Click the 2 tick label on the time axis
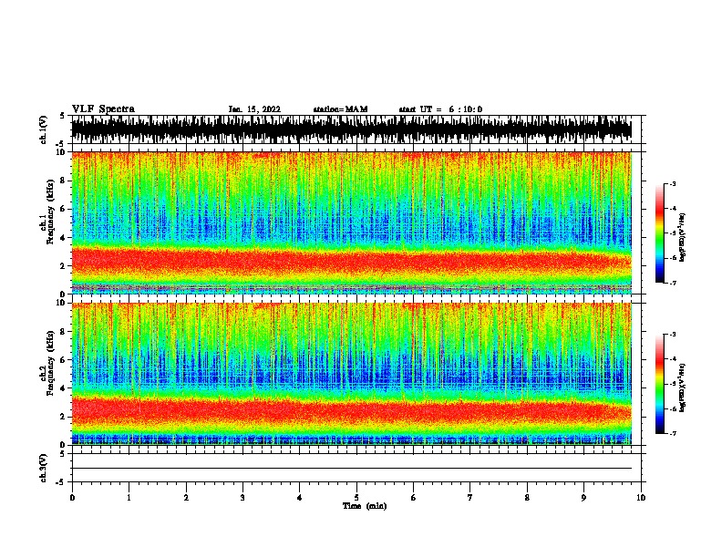The height and width of the screenshot is (558, 722). pyautogui.click(x=186, y=497)
